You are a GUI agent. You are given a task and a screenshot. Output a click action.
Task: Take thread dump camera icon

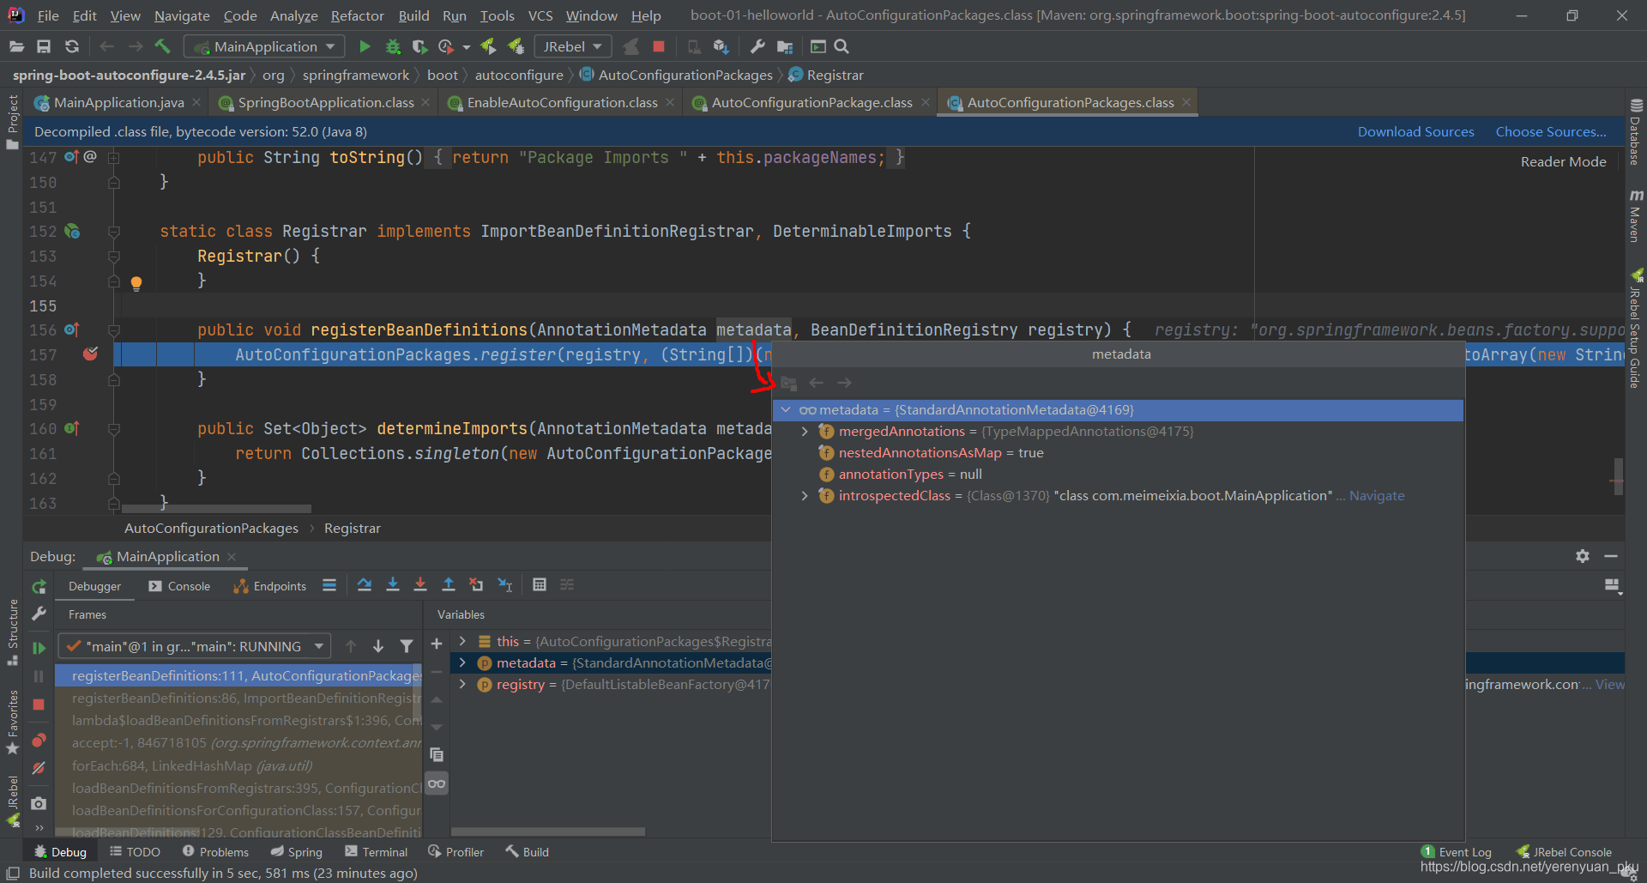pos(39,803)
